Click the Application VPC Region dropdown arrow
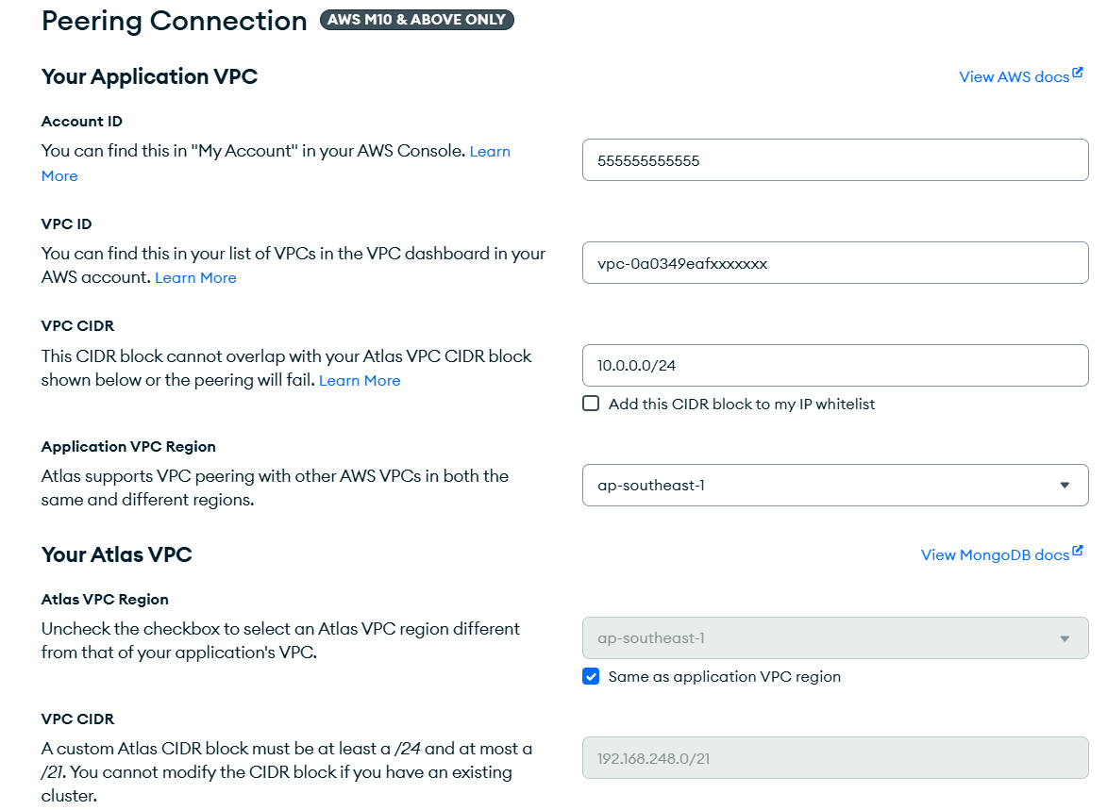 [1065, 486]
